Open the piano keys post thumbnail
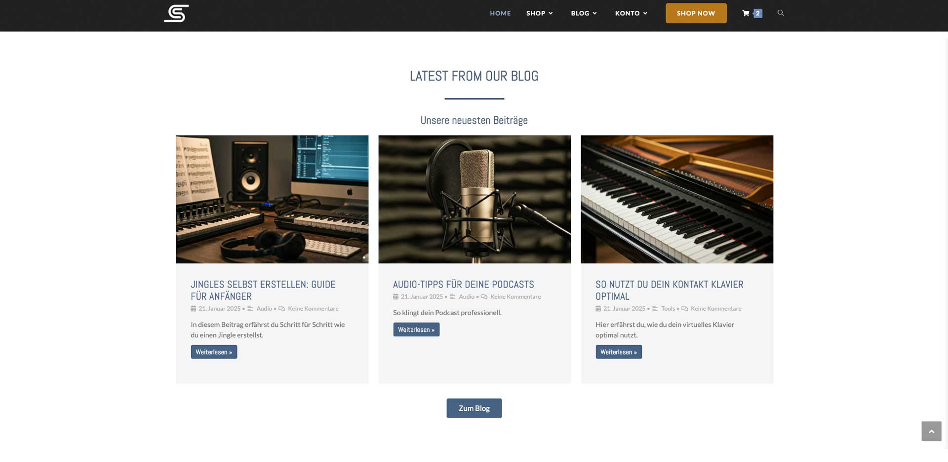948x462 pixels. click(677, 199)
